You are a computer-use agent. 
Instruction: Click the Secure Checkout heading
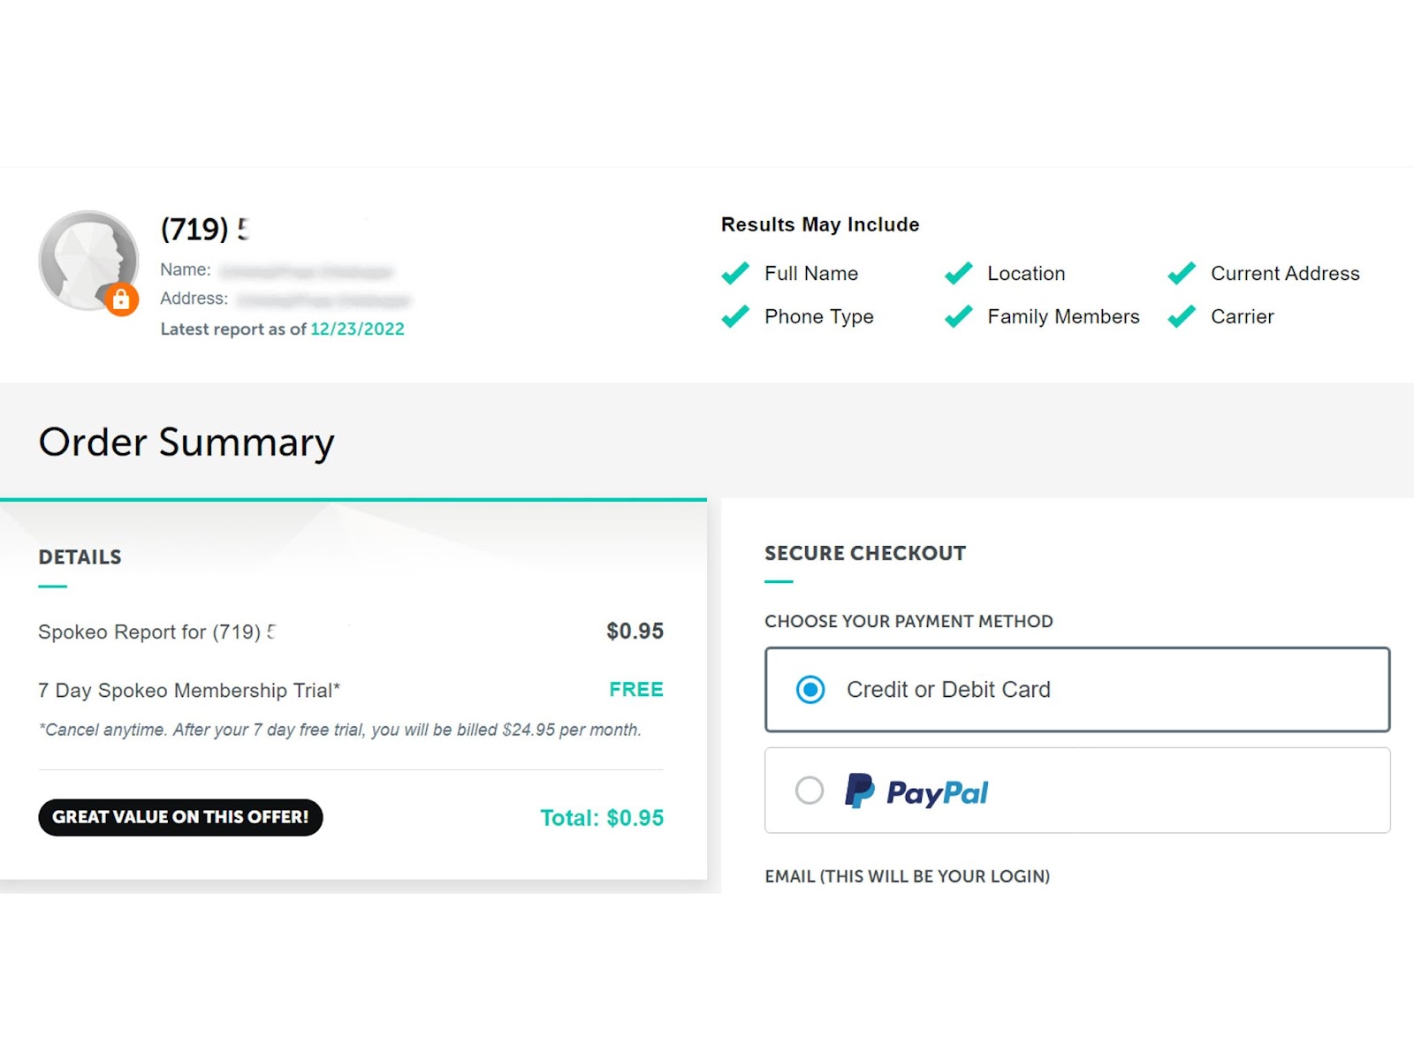(x=864, y=553)
